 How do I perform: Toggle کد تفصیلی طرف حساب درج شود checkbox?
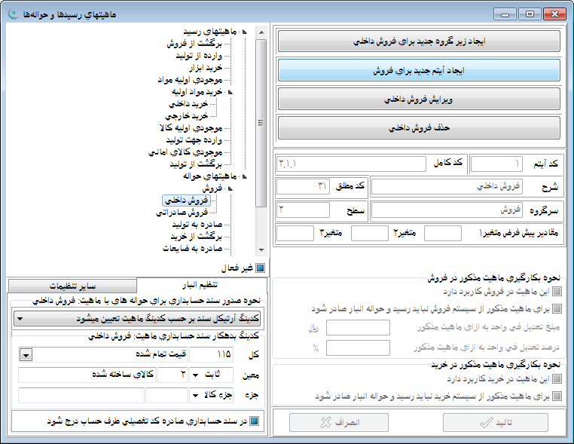254,421
